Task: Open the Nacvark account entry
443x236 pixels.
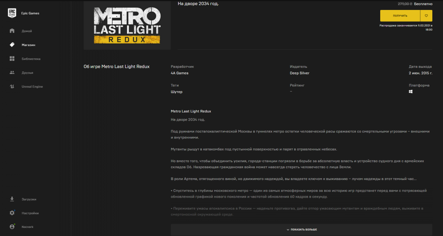Action: (x=27, y=227)
